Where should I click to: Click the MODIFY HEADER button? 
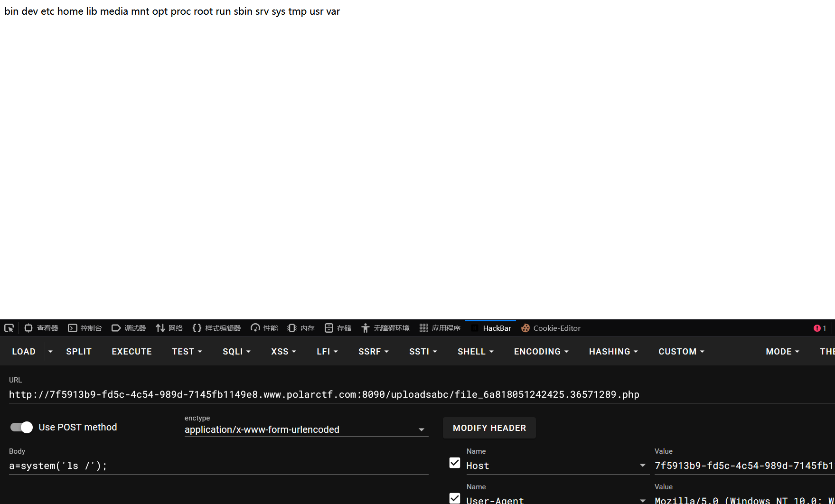[x=489, y=428]
